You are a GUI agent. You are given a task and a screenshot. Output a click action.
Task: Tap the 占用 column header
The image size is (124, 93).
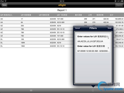(x=90, y=15)
